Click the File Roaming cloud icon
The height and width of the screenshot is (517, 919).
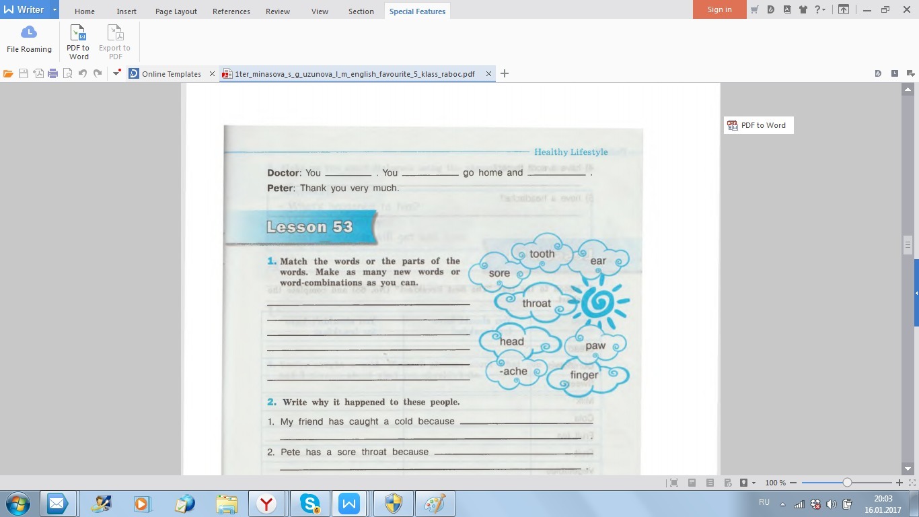pos(29,32)
